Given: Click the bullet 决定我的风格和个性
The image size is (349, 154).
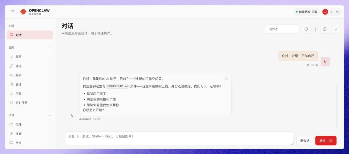Looking at the screenshot, I should tap(101, 99).
